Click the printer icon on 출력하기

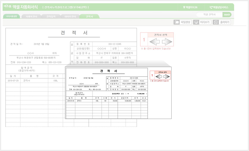[x=216, y=22]
